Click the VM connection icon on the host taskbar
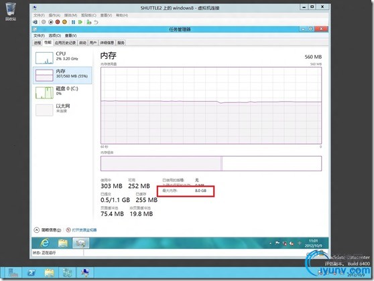Image resolution: width=374 pixels, height=281 pixels. tap(85, 272)
